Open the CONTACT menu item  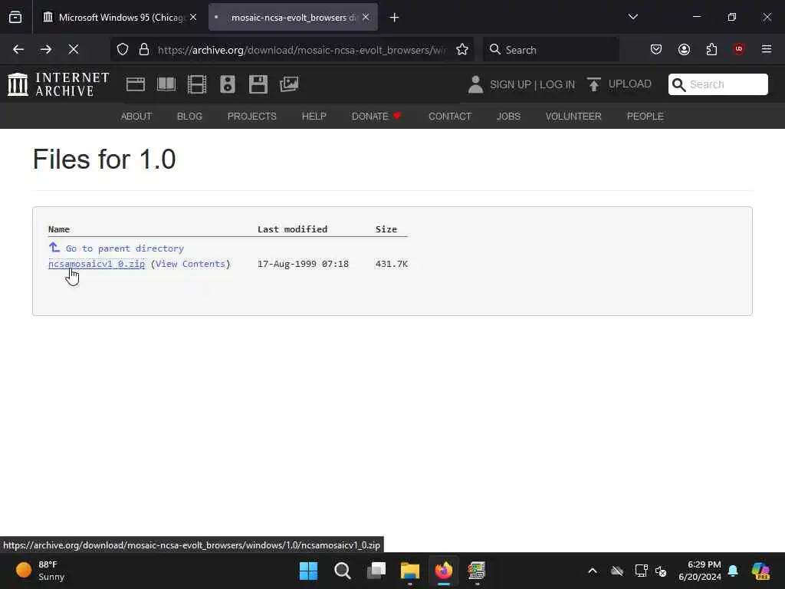pos(450,117)
